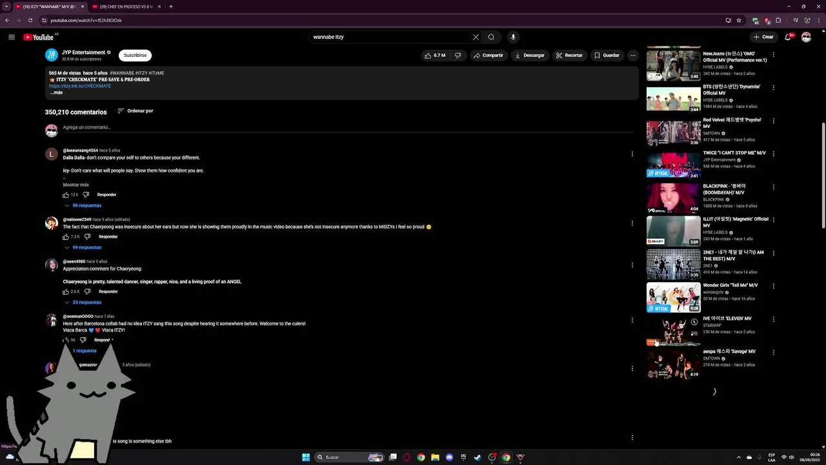This screenshot has height=465, width=826.
Task: Focus the Agrega un comentario field
Action: (348, 128)
